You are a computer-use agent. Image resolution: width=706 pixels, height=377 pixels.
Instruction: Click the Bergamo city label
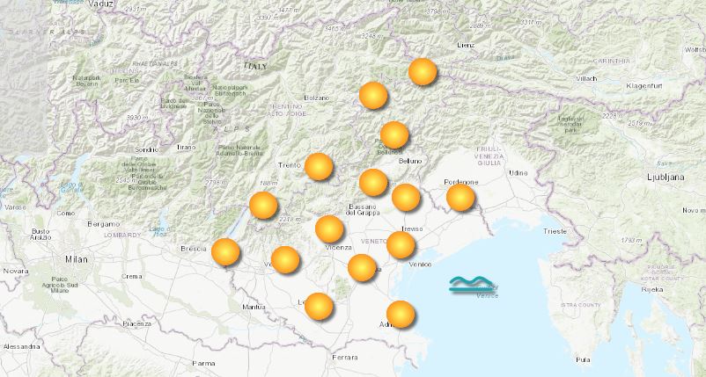point(104,224)
